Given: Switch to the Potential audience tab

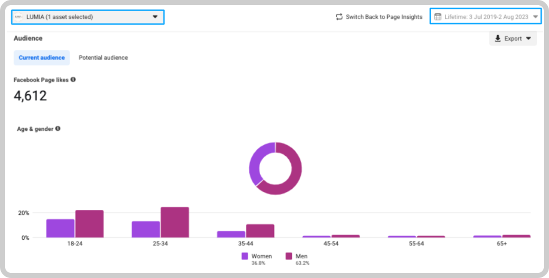Looking at the screenshot, I should (x=103, y=58).
